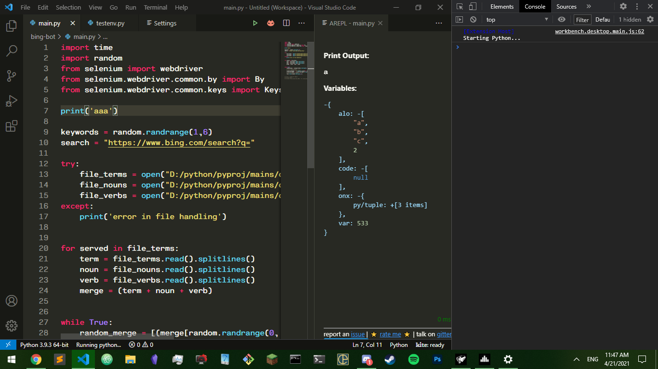Create a live expression with the eye icon

click(562, 19)
